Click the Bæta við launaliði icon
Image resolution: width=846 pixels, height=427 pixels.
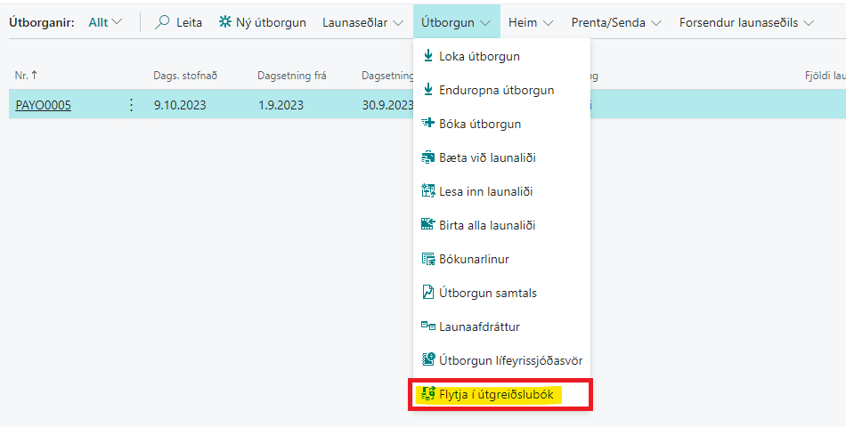tap(427, 157)
